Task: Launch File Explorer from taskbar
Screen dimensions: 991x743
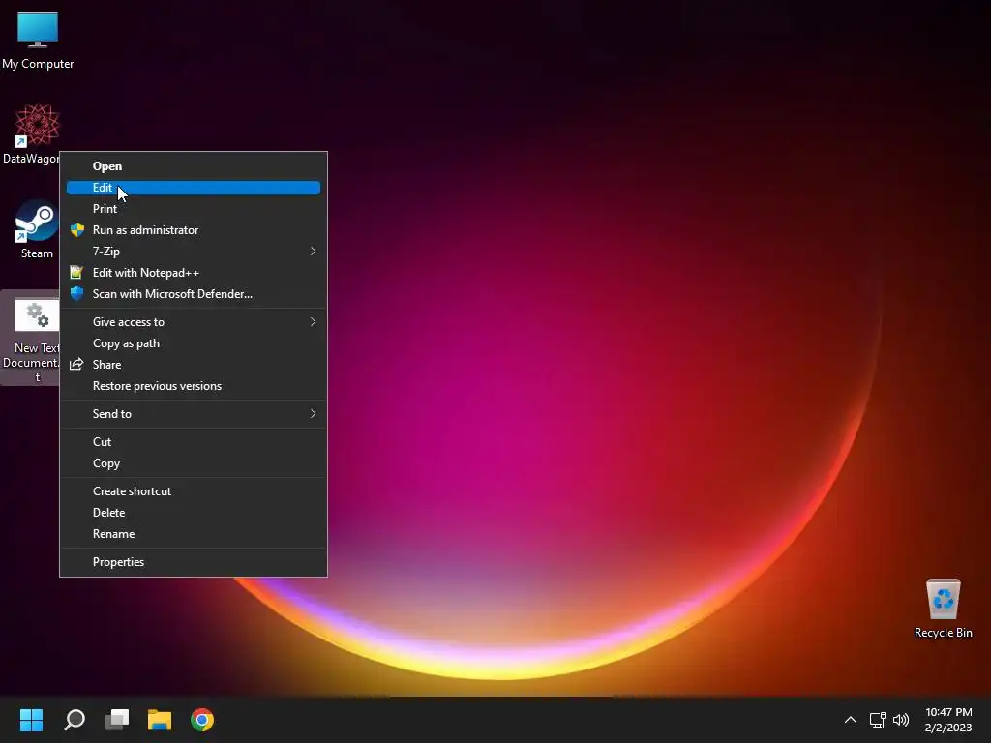Action: tap(160, 720)
